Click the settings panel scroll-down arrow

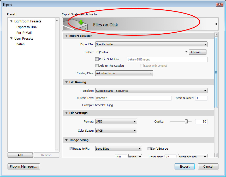[x=216, y=155]
